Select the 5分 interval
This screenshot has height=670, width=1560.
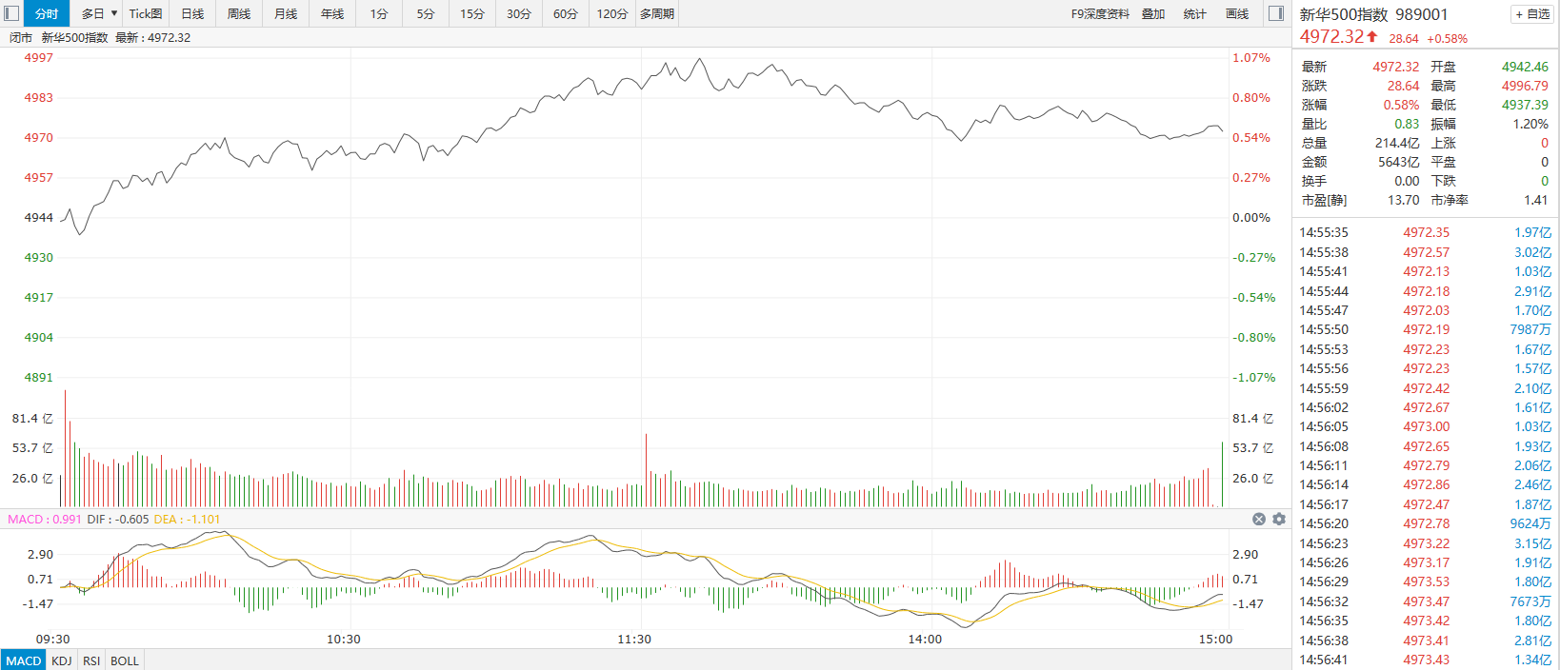(426, 13)
